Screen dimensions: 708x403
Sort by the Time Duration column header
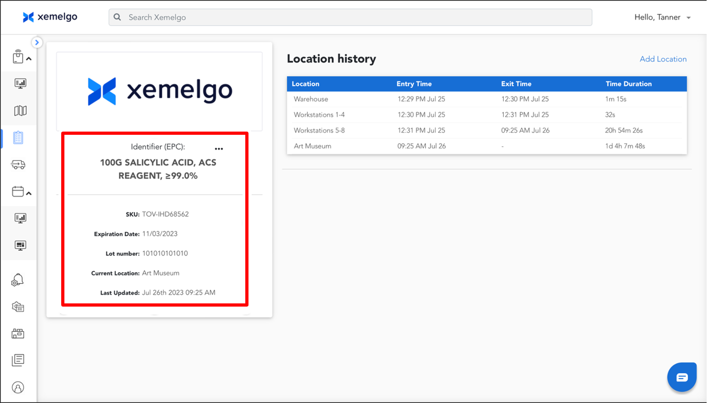point(629,84)
